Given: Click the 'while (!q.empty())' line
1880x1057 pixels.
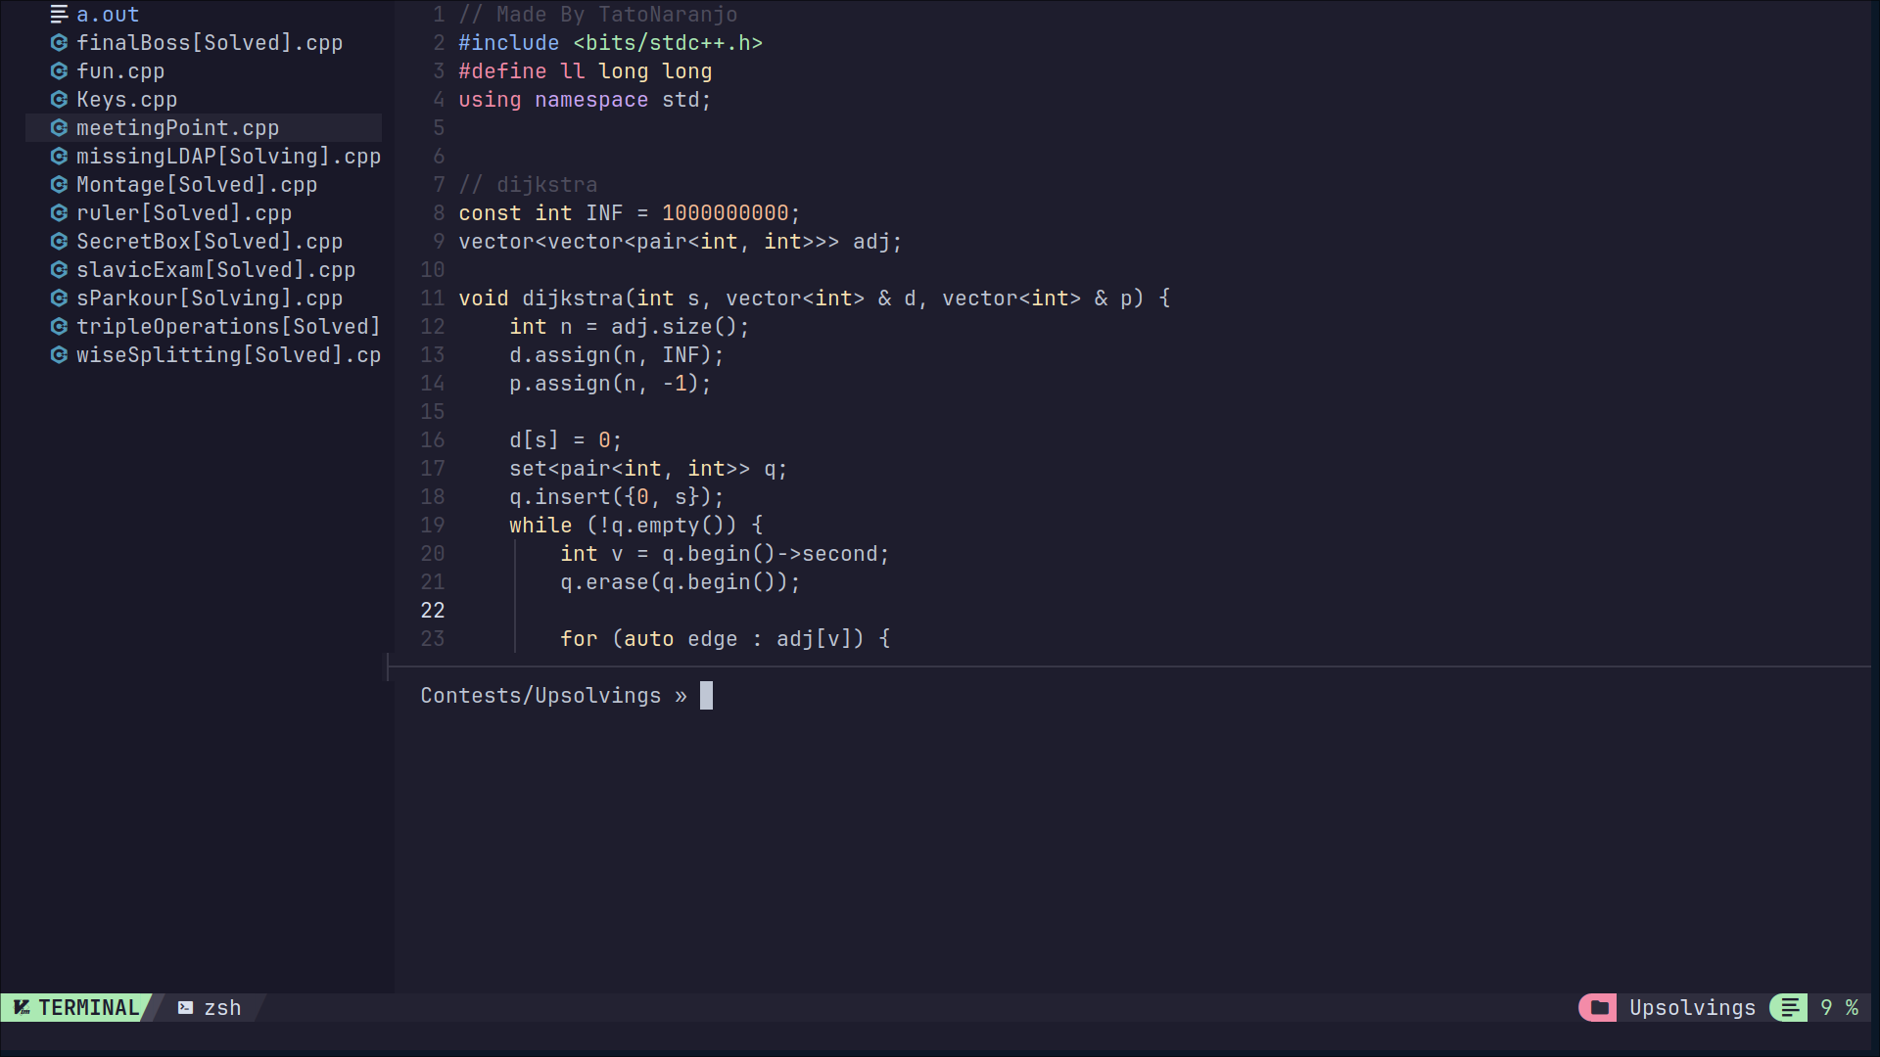Looking at the screenshot, I should (x=635, y=526).
